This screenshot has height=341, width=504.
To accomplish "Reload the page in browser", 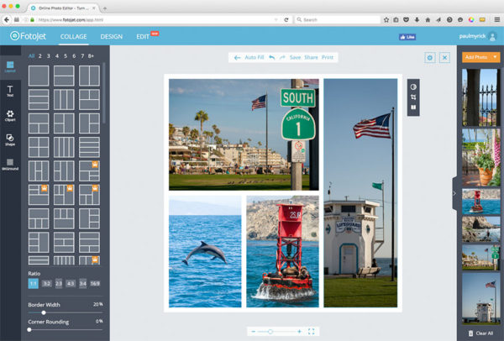I will tap(286, 19).
